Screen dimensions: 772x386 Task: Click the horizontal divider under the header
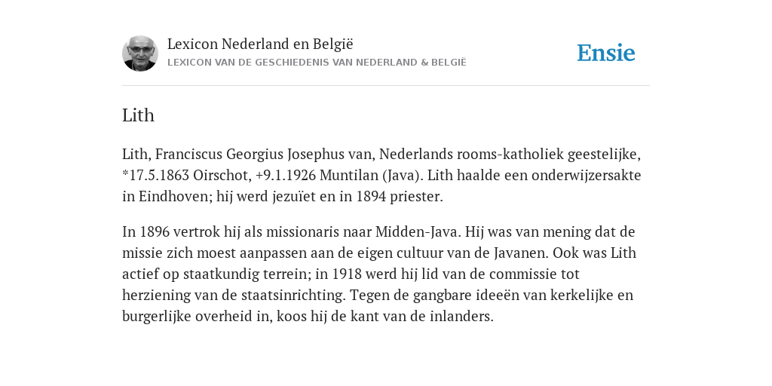386,86
